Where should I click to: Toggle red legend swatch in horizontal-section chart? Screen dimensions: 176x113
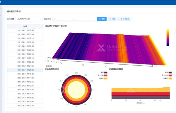click(x=170, y=75)
